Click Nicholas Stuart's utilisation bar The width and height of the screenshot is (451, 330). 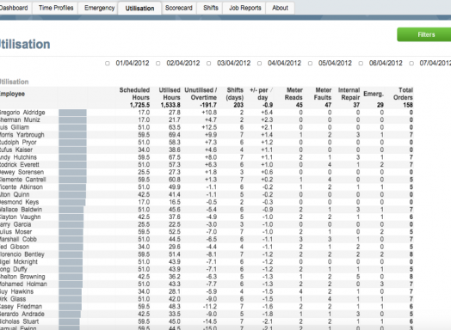[70, 321]
